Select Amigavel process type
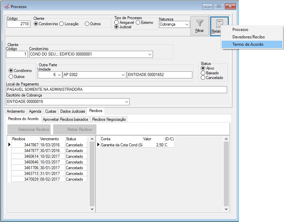 click(117, 23)
